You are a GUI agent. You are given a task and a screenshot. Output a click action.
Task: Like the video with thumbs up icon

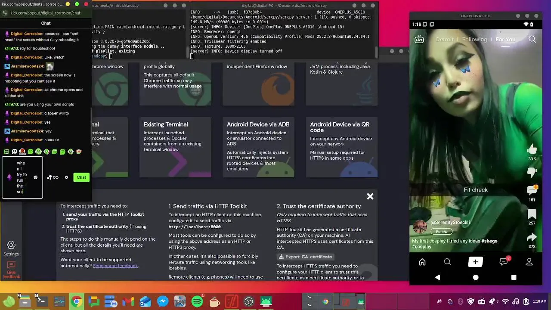coord(532,149)
